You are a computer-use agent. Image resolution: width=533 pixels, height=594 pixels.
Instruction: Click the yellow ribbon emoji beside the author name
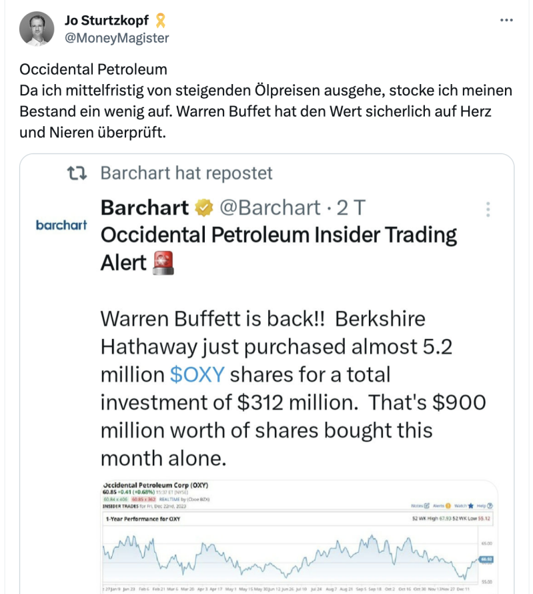pos(161,21)
